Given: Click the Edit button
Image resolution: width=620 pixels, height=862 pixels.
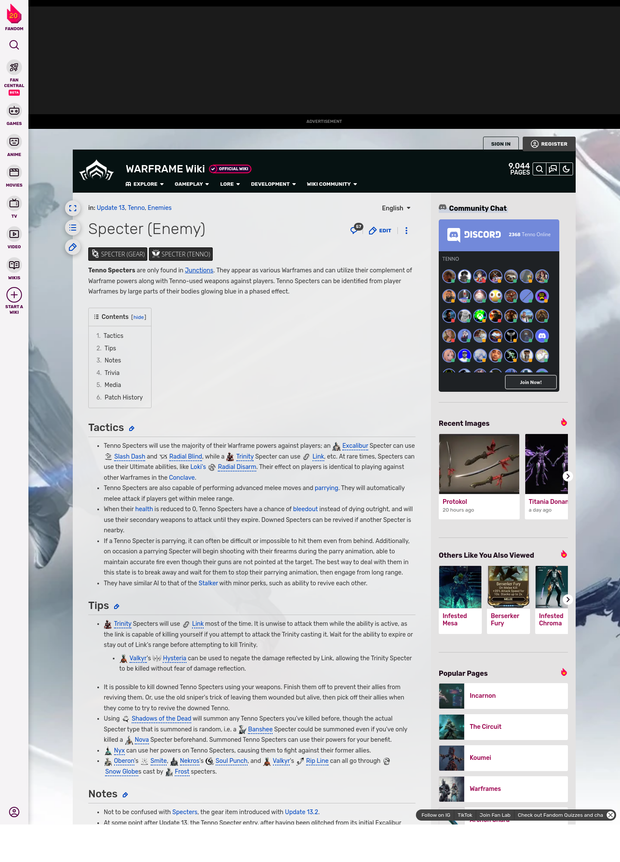Looking at the screenshot, I should click(380, 231).
